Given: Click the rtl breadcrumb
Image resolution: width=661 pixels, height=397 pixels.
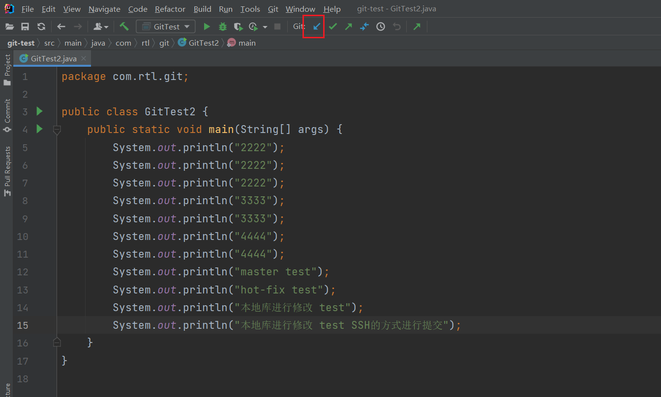Looking at the screenshot, I should (x=146, y=43).
